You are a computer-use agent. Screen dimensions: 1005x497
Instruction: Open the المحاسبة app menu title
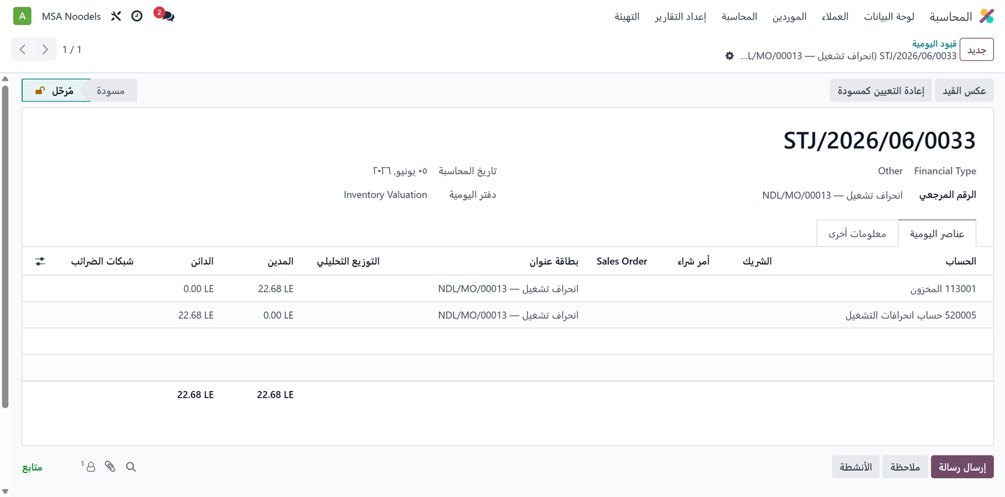[x=951, y=16]
